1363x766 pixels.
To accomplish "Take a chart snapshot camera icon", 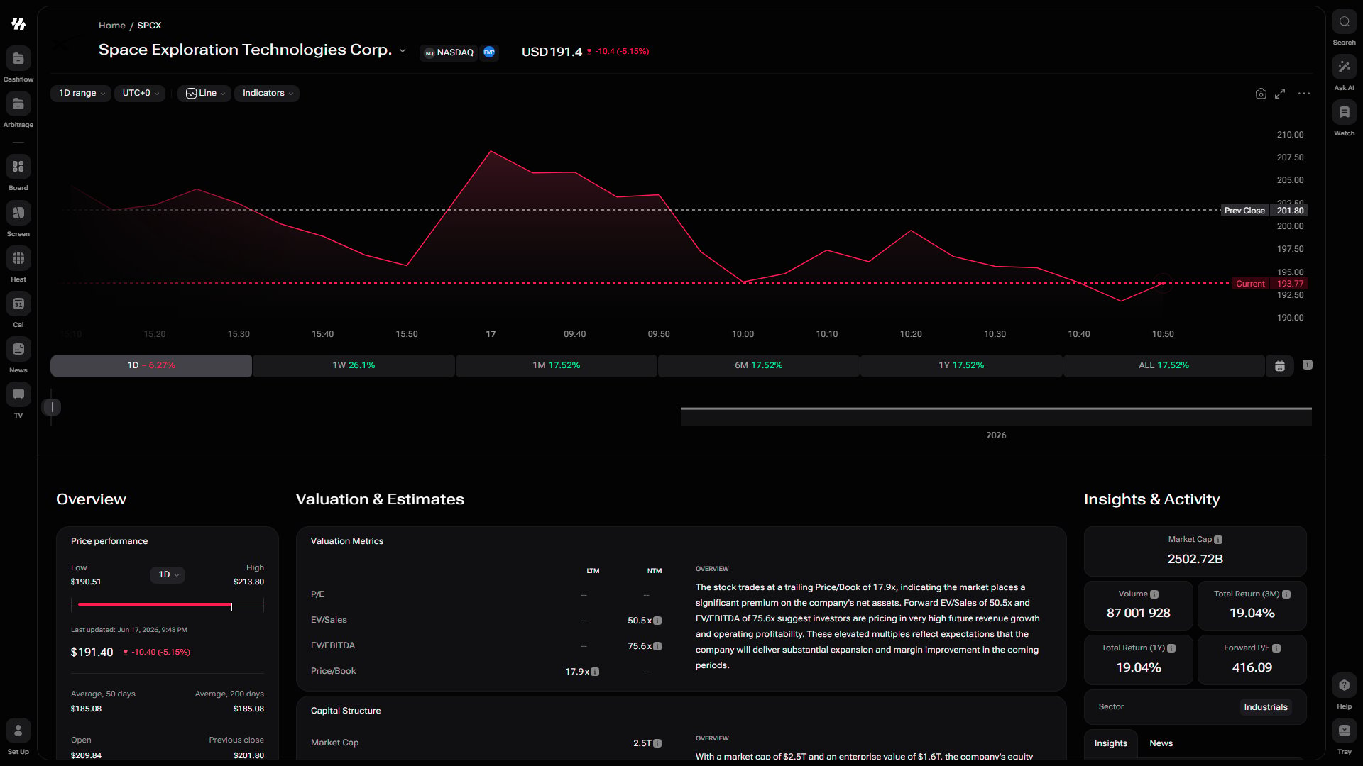I will pos(1261,94).
